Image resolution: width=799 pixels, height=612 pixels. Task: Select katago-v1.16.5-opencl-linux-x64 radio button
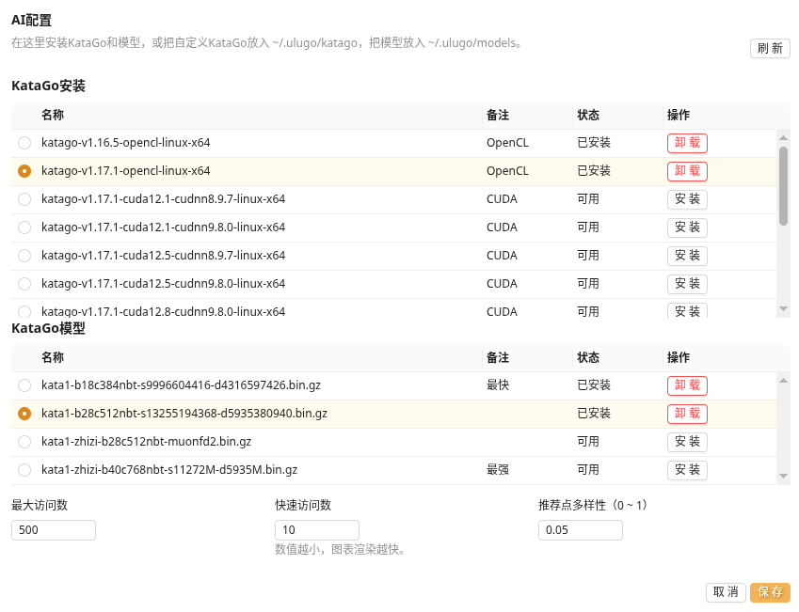24,143
